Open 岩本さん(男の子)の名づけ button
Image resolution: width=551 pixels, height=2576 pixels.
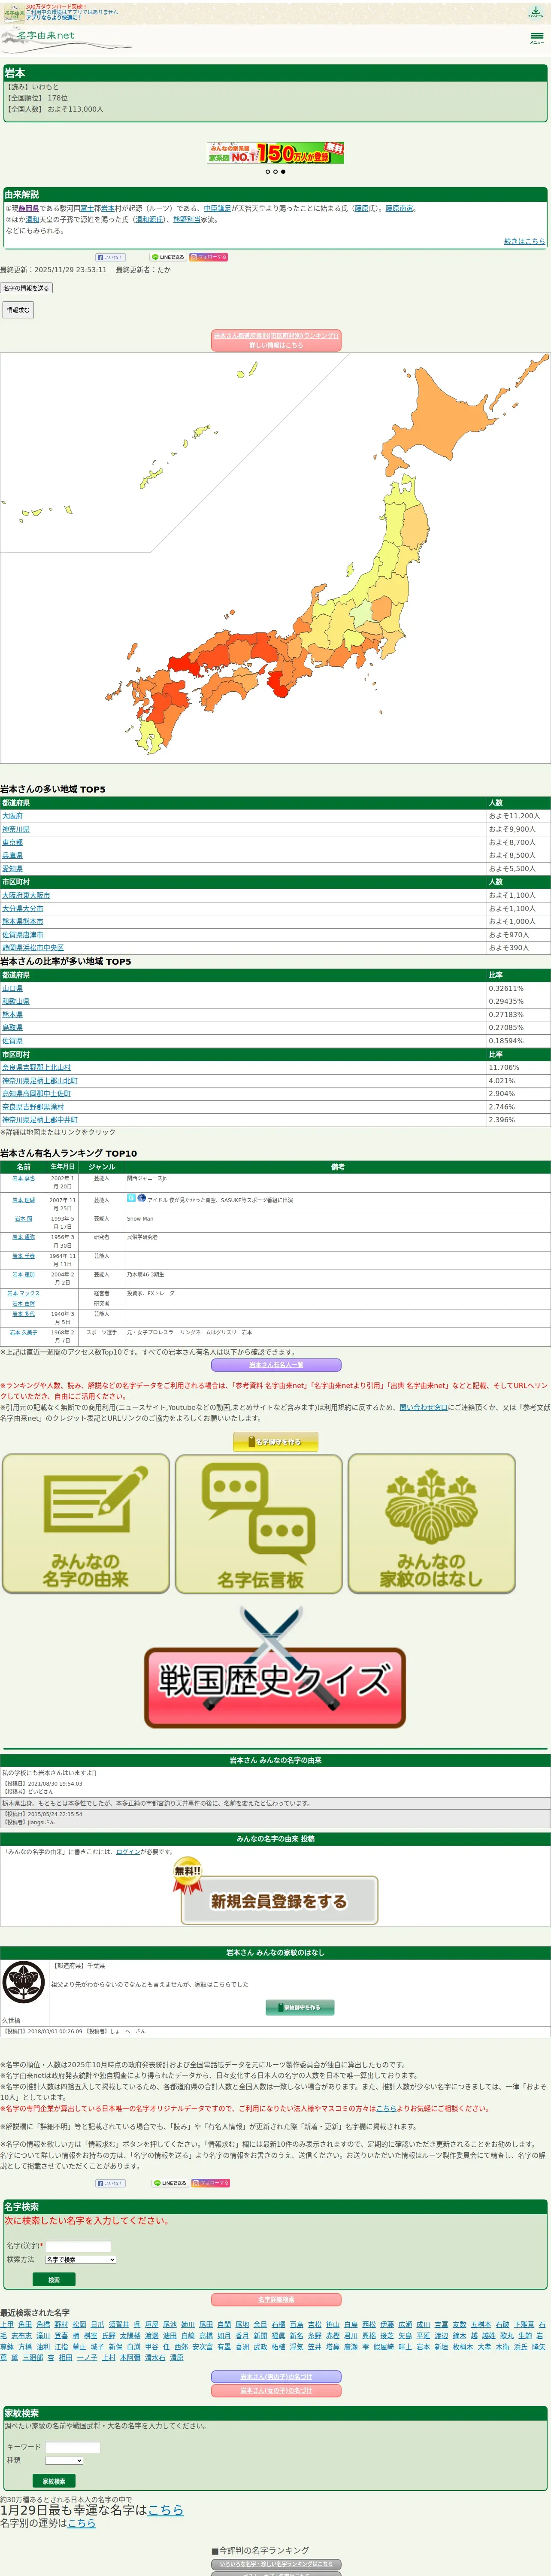coord(275,2377)
